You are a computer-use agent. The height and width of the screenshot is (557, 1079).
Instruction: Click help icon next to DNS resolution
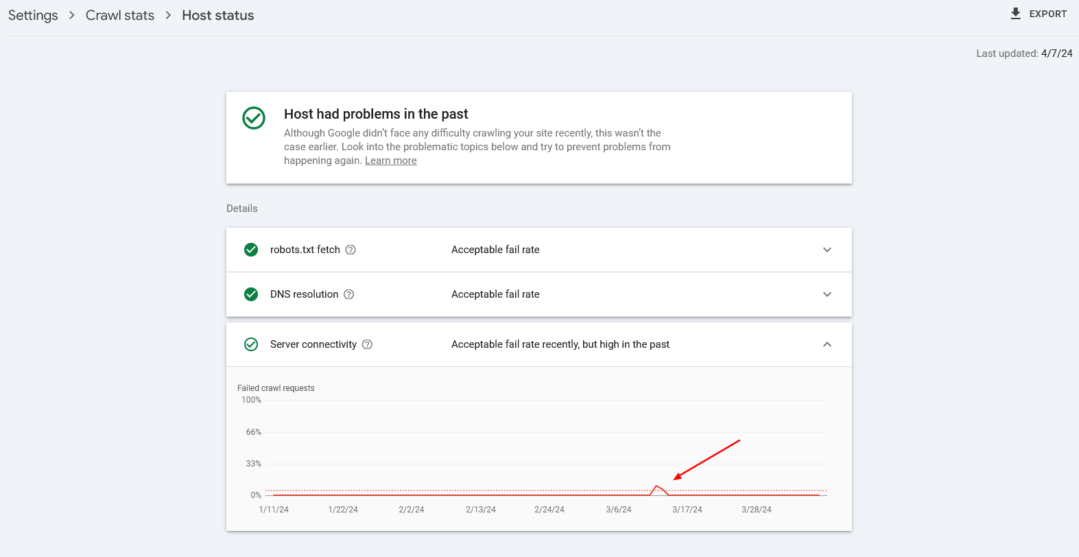348,294
